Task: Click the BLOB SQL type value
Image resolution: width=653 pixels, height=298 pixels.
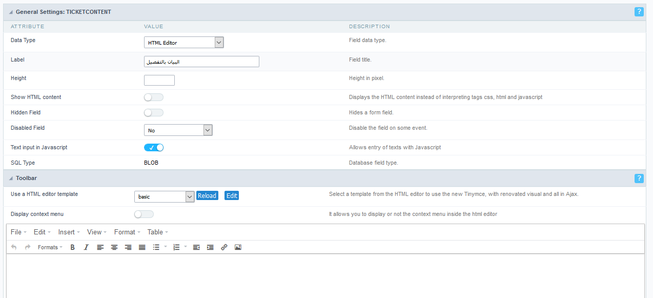Action: 151,163
